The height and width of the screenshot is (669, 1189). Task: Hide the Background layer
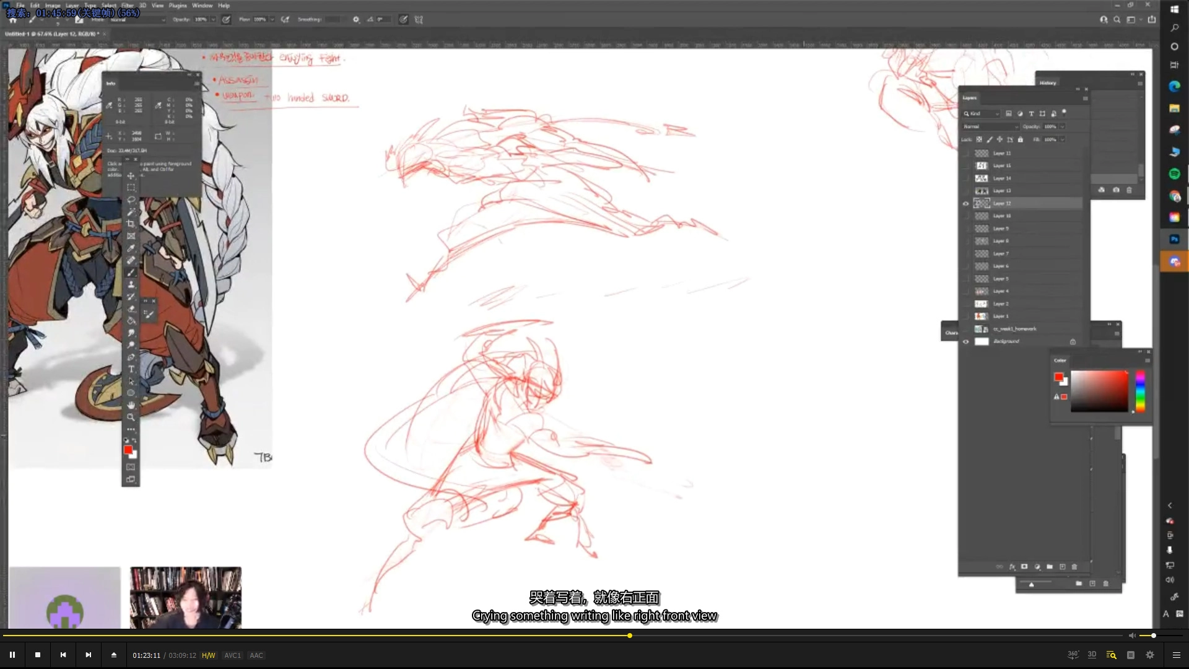point(965,341)
